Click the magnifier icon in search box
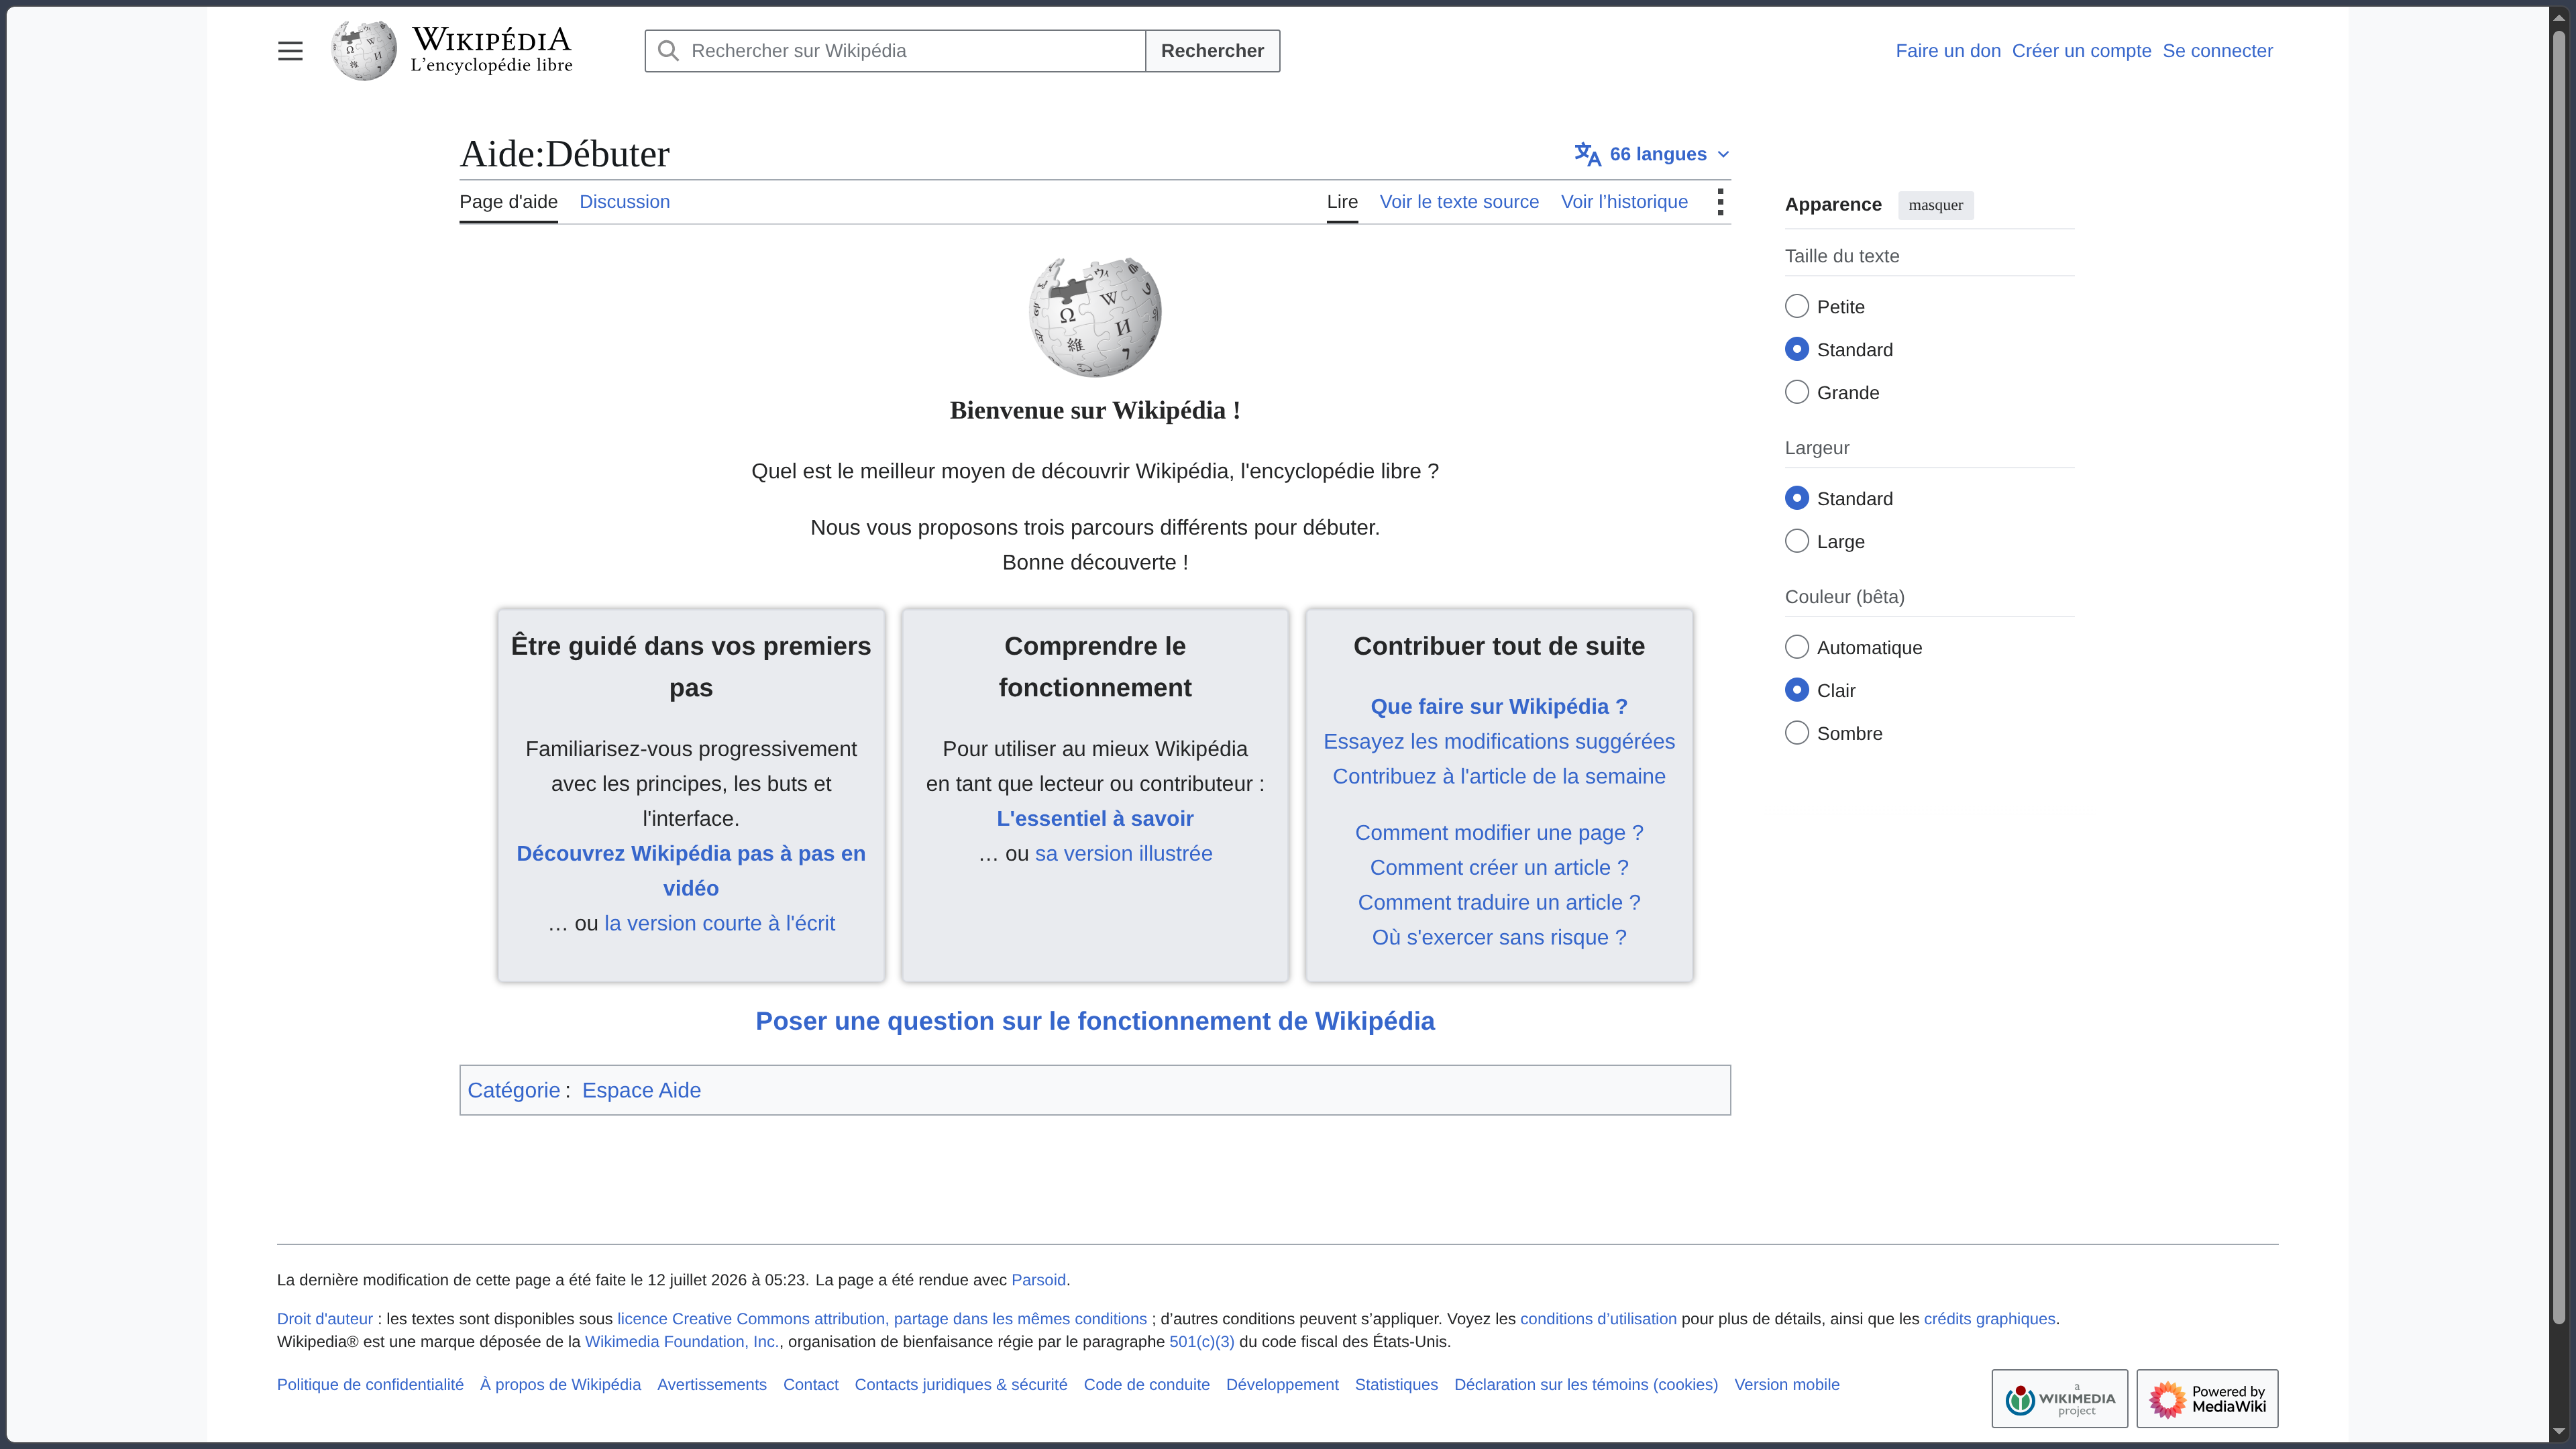The height and width of the screenshot is (1449, 2576). coord(668,51)
